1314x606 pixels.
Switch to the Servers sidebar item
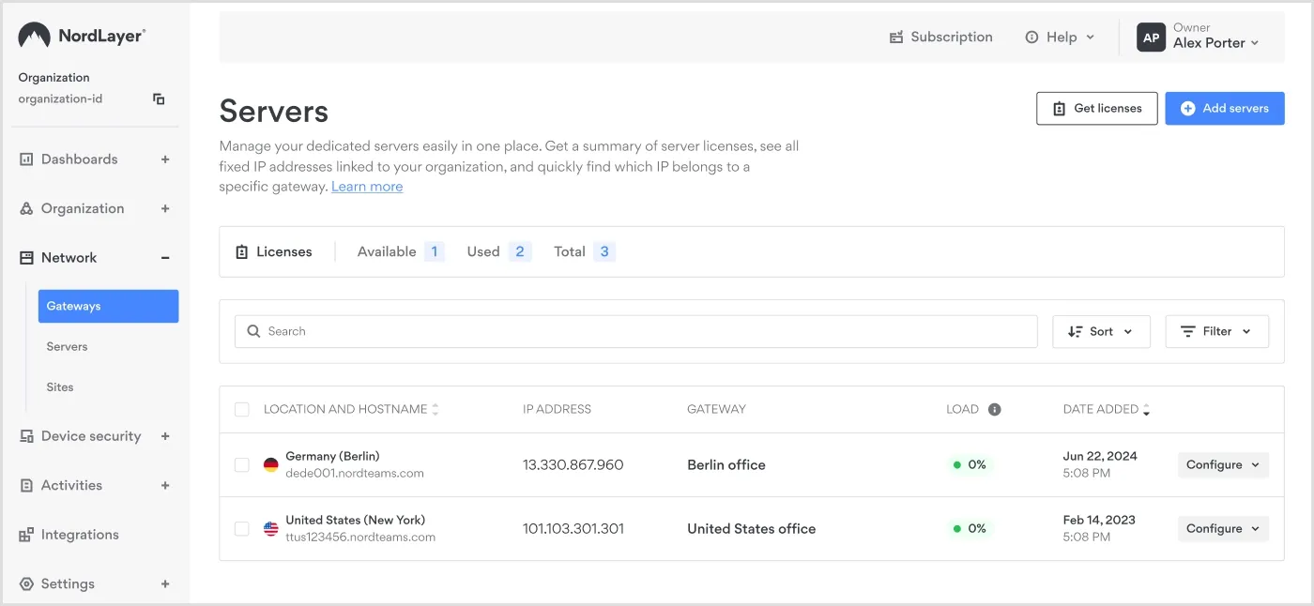tap(67, 346)
